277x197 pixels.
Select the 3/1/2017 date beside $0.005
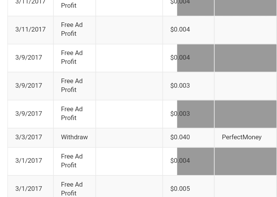[28, 189]
